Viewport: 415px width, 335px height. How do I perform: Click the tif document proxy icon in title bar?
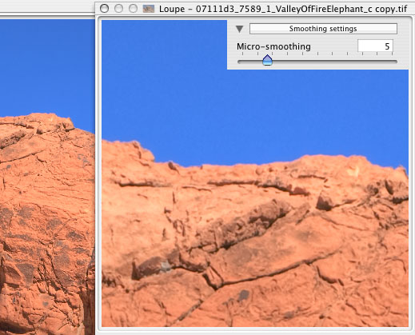click(x=149, y=9)
